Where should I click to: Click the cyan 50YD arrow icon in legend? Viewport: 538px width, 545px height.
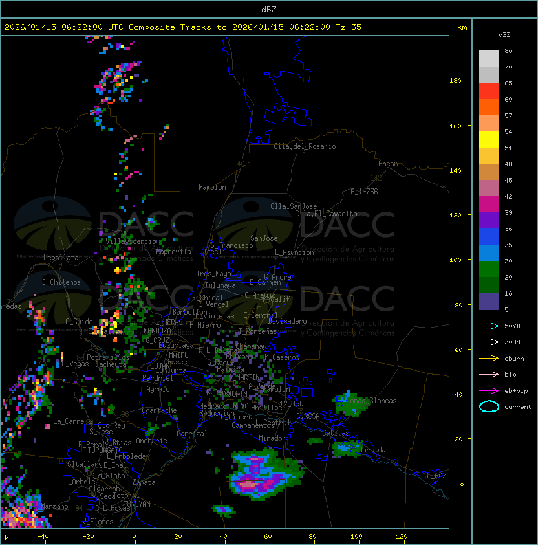489,326
